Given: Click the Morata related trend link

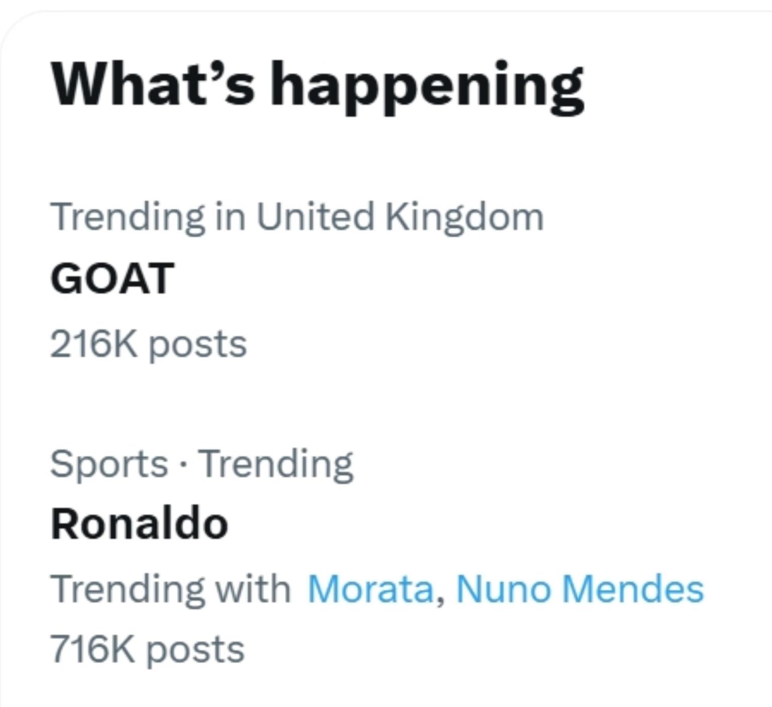Looking at the screenshot, I should (x=370, y=588).
